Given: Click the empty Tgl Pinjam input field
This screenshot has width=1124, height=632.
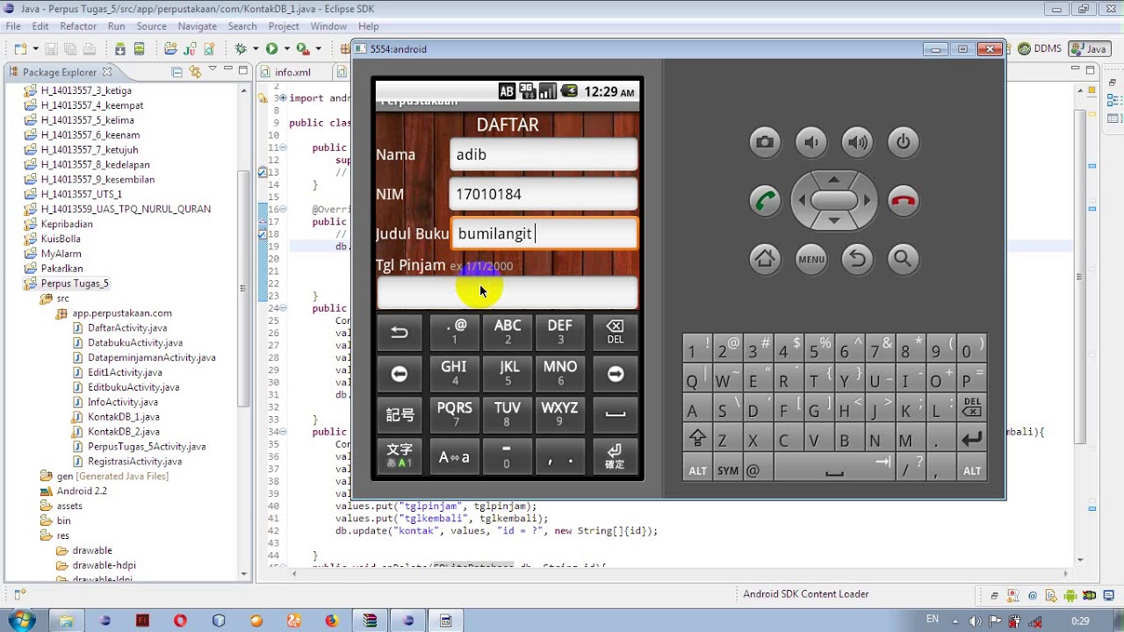Looking at the screenshot, I should click(x=508, y=292).
